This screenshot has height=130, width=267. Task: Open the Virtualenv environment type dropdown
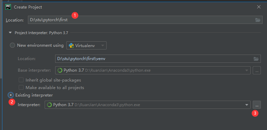[x=87, y=46]
